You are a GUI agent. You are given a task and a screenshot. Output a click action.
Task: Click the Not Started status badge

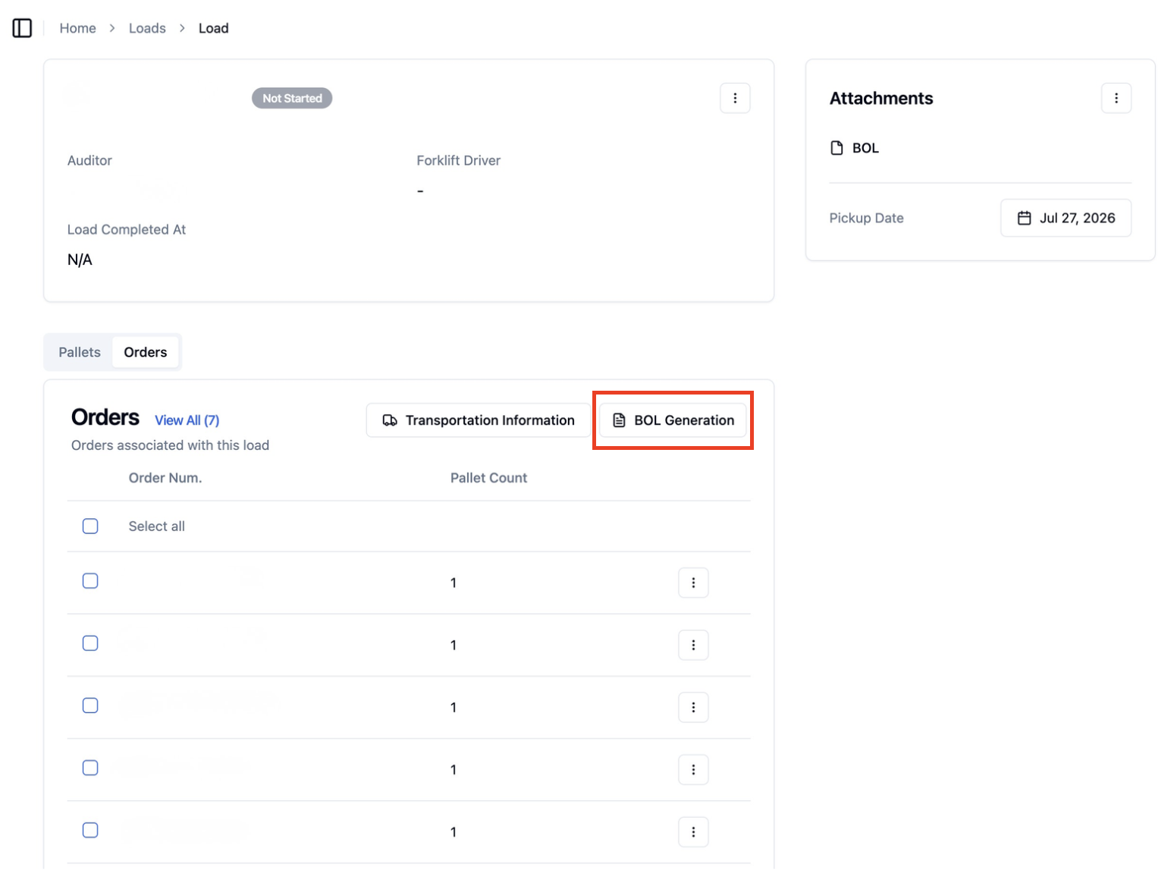click(x=292, y=98)
